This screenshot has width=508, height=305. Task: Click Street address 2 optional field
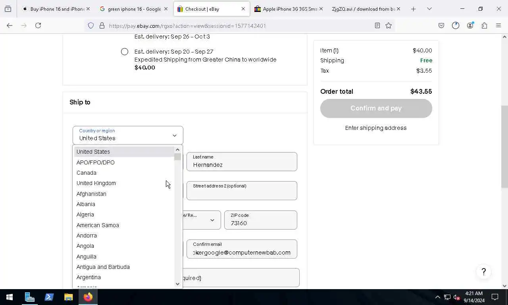(242, 191)
